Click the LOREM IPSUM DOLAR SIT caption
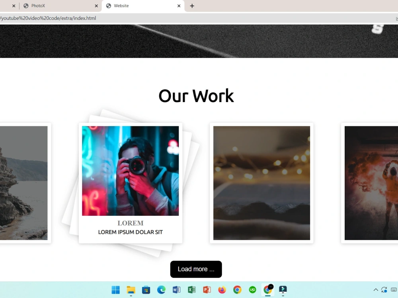The image size is (398, 298). pos(130,232)
